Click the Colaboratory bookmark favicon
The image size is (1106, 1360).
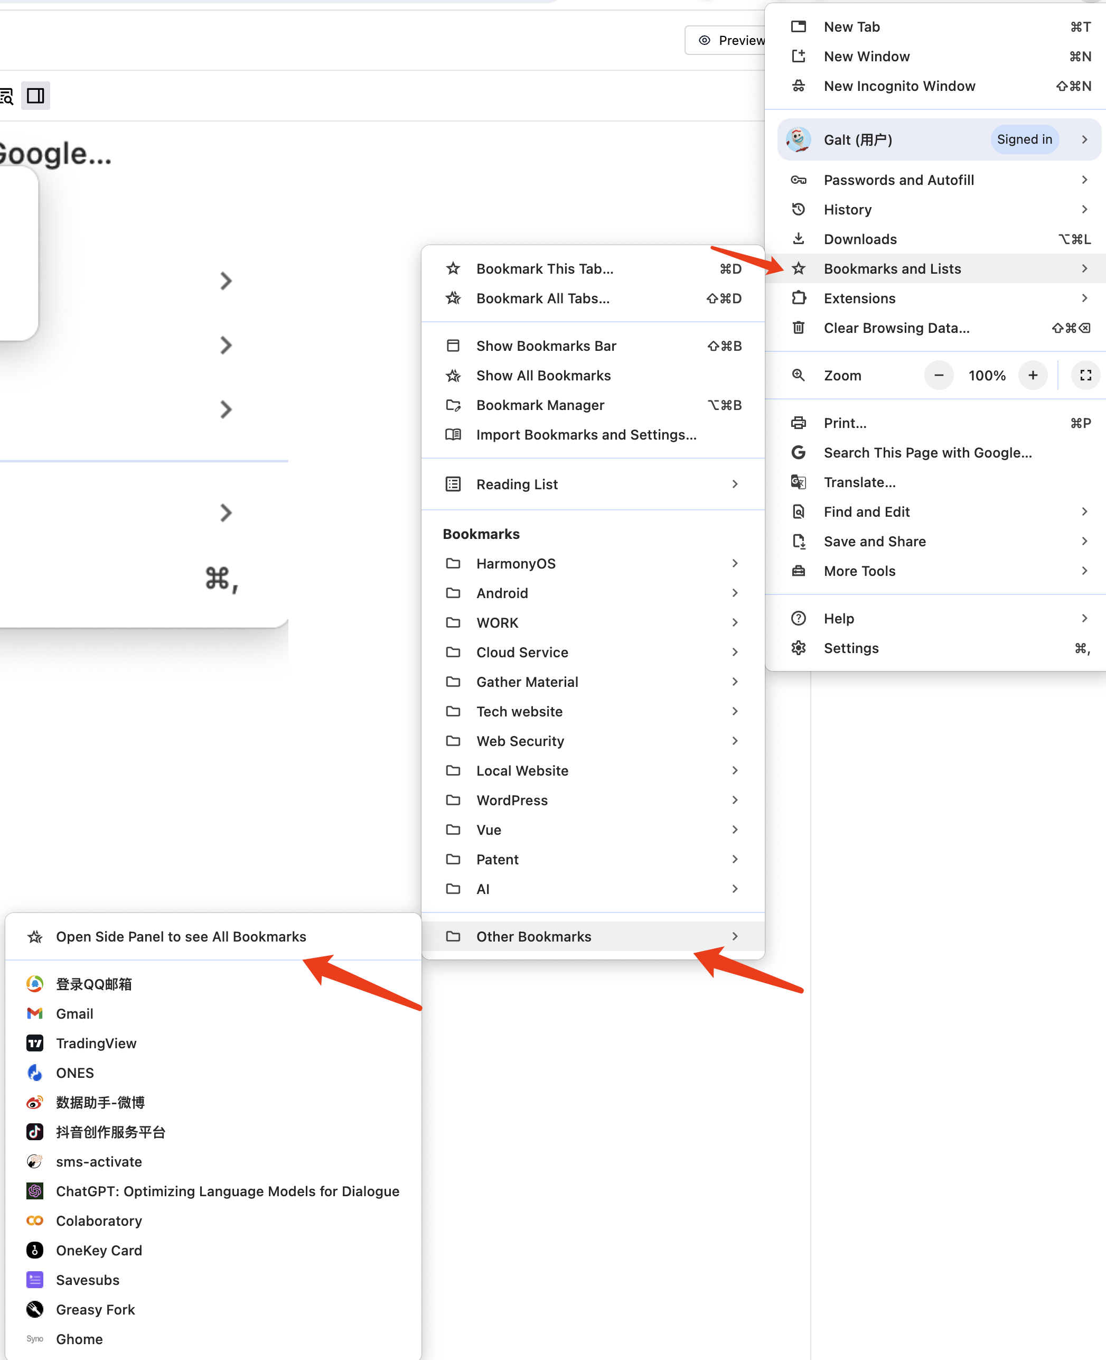34,1221
